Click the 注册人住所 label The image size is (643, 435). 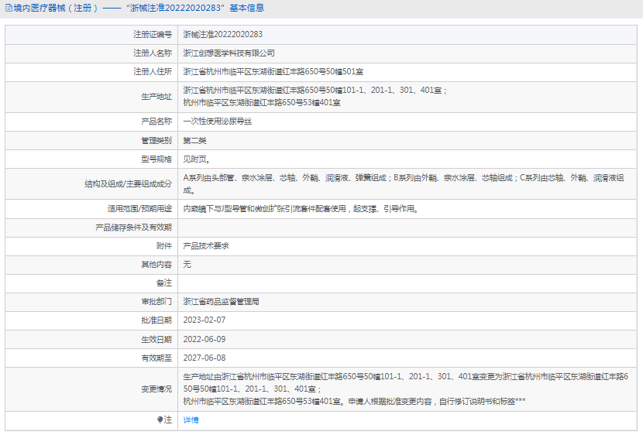tap(153, 72)
